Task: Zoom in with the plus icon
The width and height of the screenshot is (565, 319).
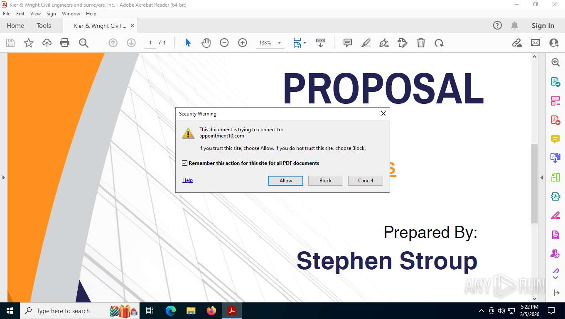Action: 243,43
